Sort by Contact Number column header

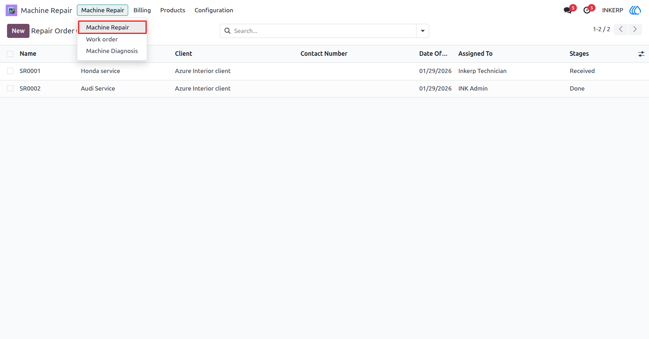[324, 54]
